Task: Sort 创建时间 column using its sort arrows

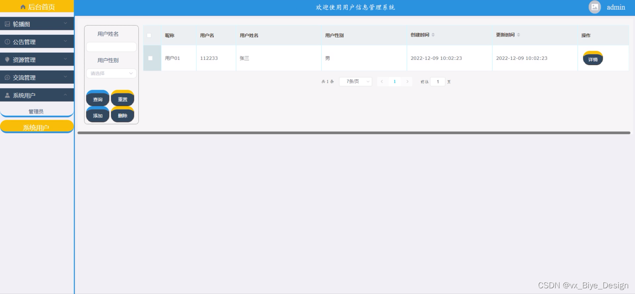Action: click(433, 35)
